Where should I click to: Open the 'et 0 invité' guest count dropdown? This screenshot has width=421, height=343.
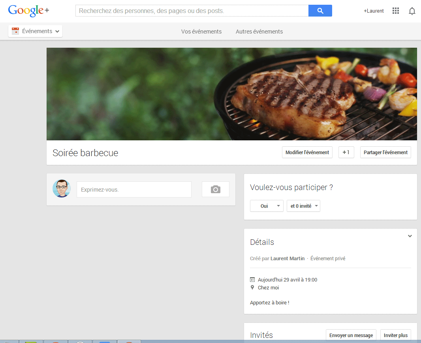pos(303,206)
